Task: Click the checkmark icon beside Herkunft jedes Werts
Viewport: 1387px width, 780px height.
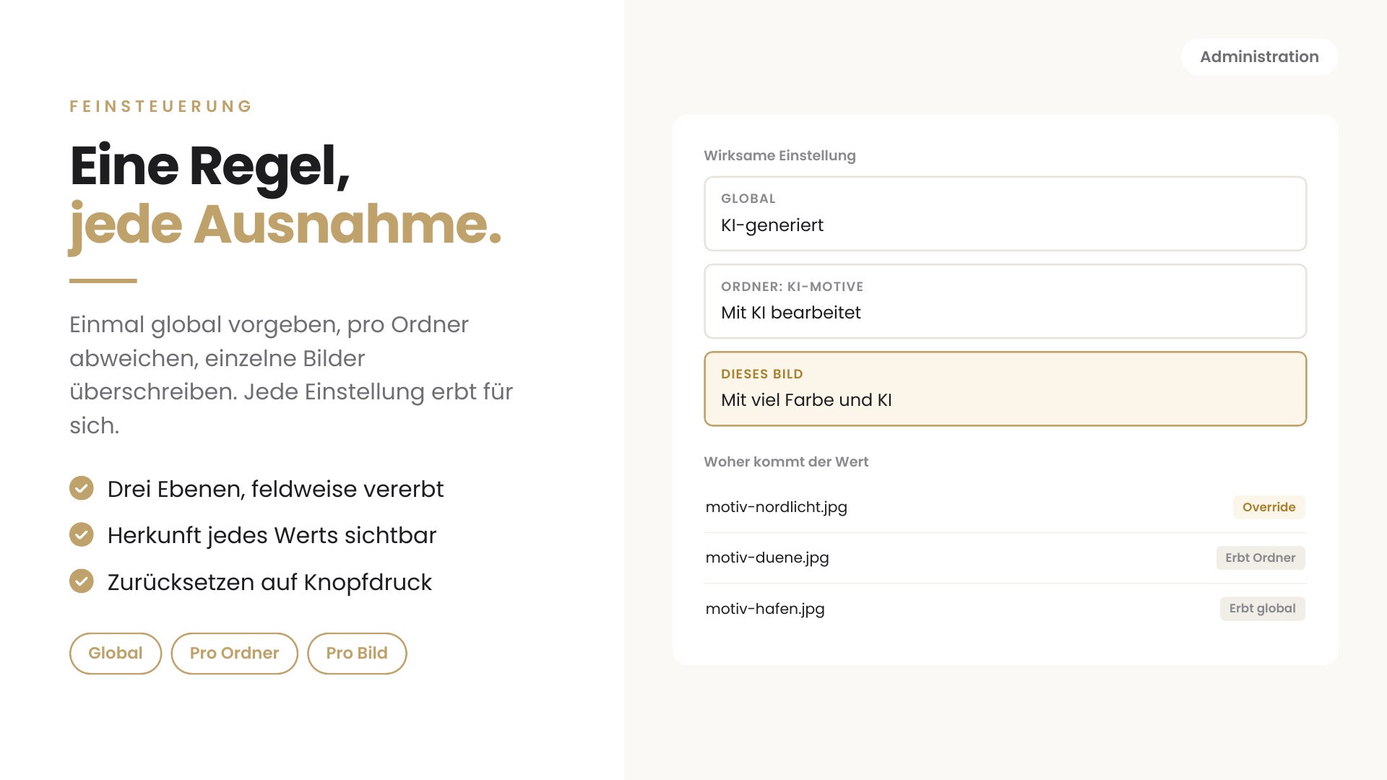Action: (82, 534)
